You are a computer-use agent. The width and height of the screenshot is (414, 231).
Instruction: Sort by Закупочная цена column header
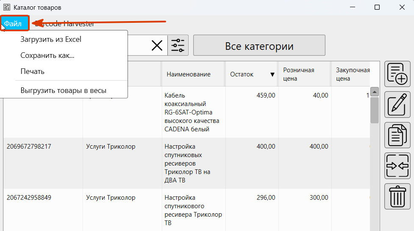[x=350, y=74]
